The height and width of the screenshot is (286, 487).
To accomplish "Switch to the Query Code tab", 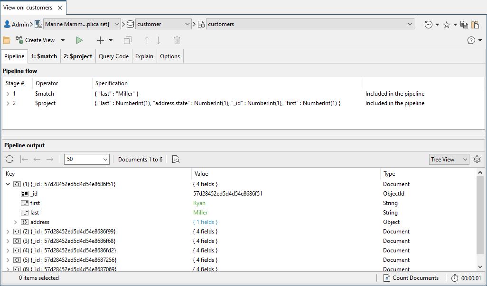I will click(x=113, y=56).
